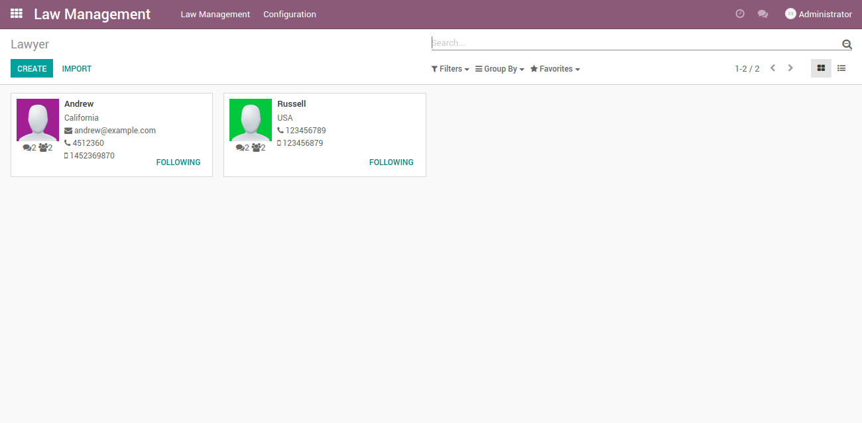Click the USA text
862x423 pixels.
point(285,118)
